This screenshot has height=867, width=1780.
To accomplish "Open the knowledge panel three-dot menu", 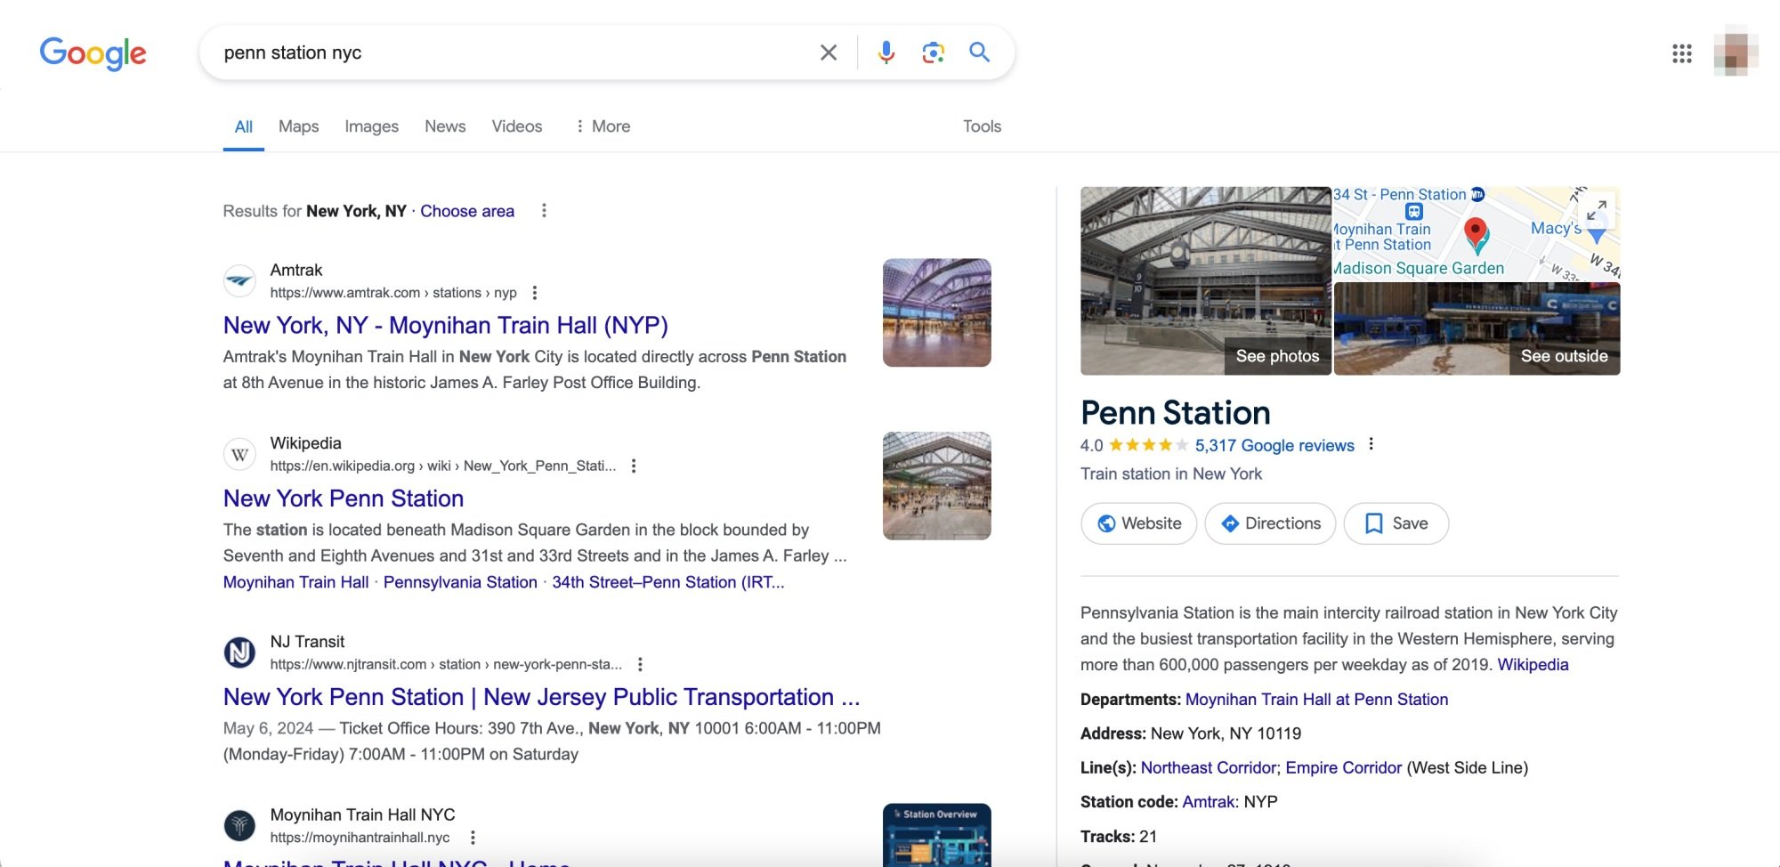I will tap(1371, 444).
